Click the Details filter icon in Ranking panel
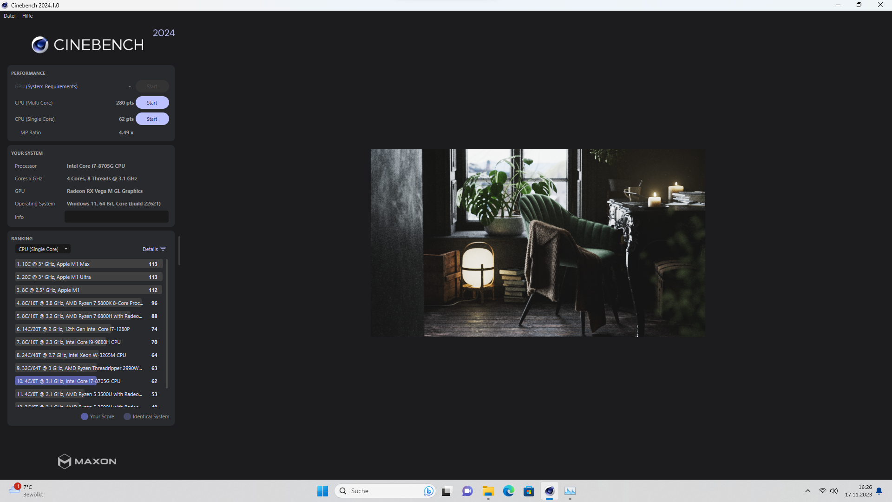Screen dimensions: 892x502 [x=162, y=249]
